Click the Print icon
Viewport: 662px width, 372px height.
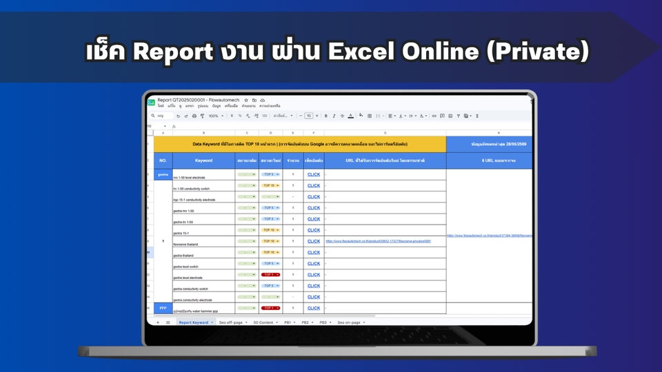194,116
